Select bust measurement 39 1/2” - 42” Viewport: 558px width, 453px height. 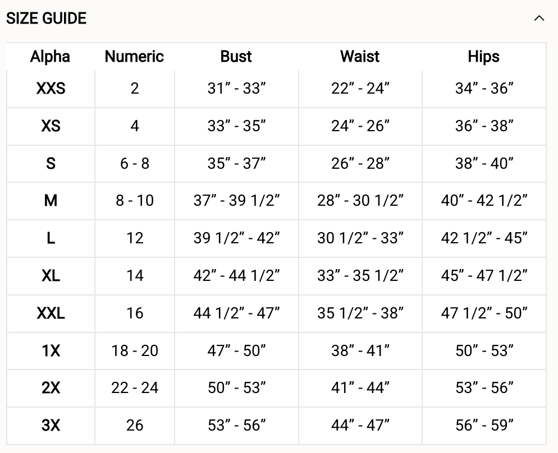click(x=236, y=238)
